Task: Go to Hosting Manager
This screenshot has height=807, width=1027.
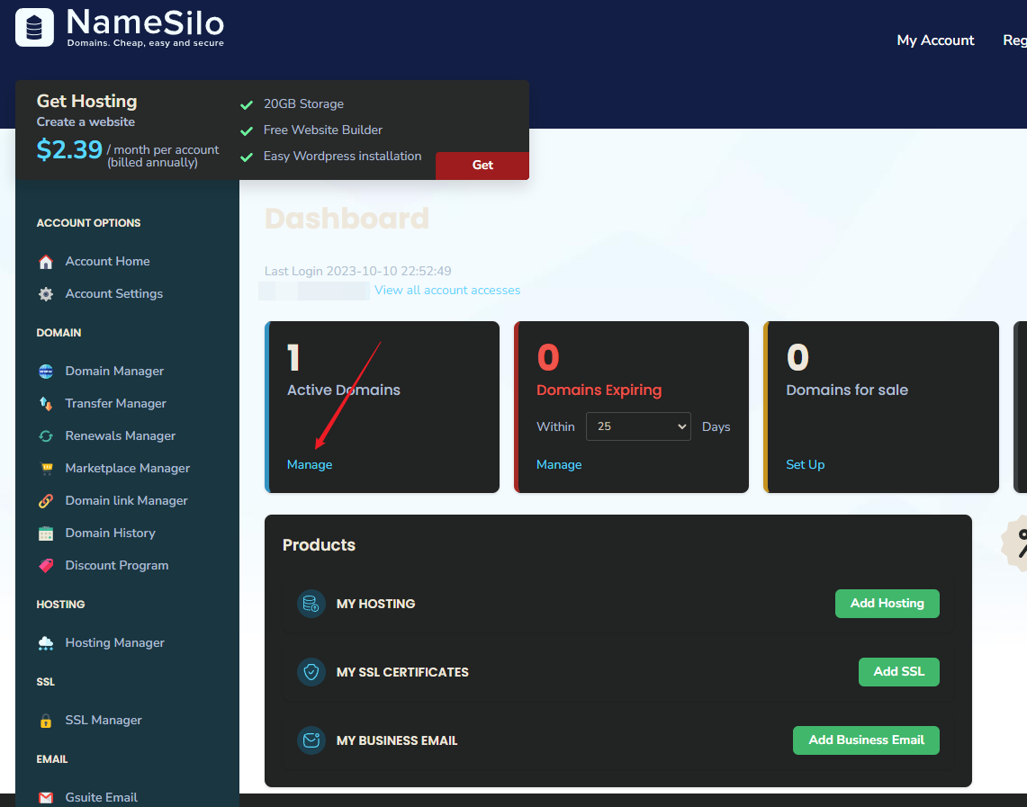Action: pyautogui.click(x=114, y=642)
